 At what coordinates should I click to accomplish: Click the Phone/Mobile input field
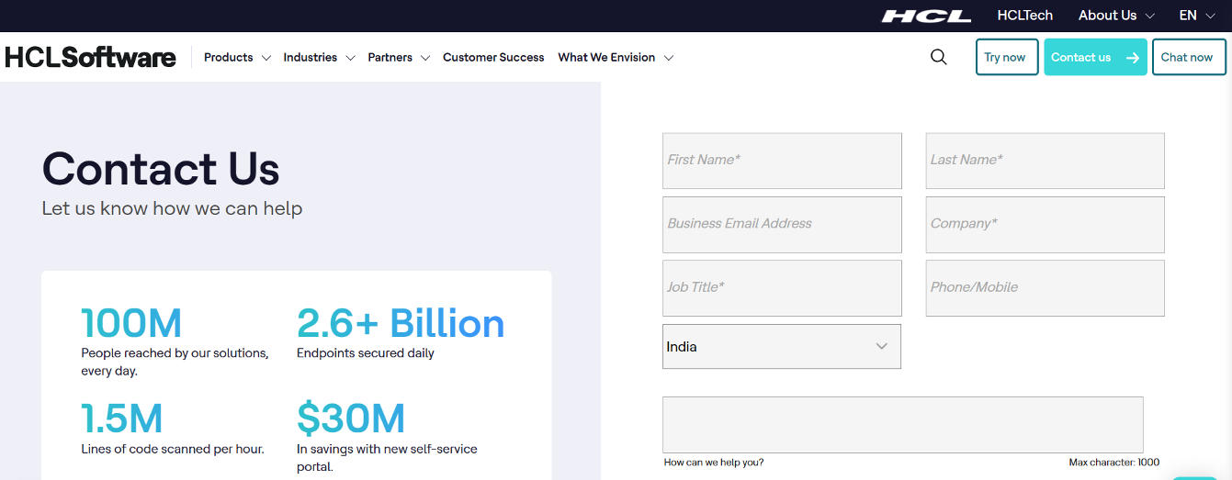1045,287
